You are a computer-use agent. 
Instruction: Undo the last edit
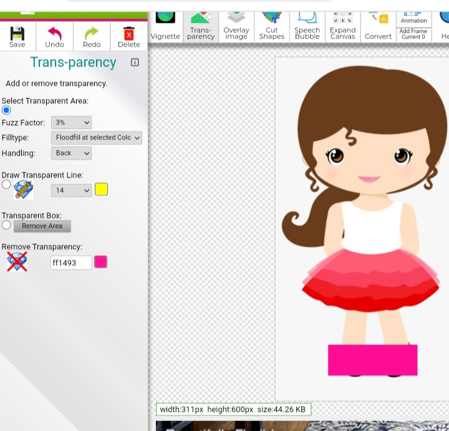tap(54, 37)
